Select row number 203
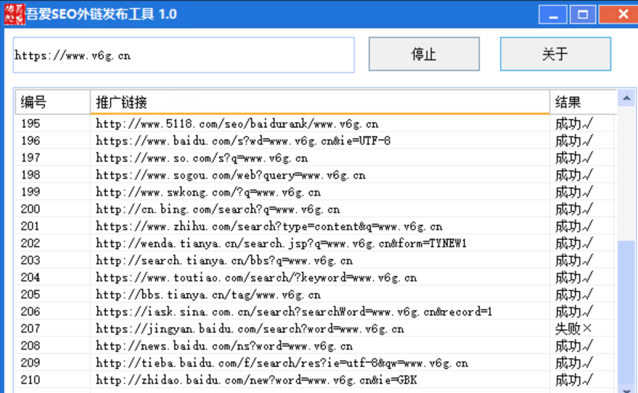638x393 pixels. point(30,260)
